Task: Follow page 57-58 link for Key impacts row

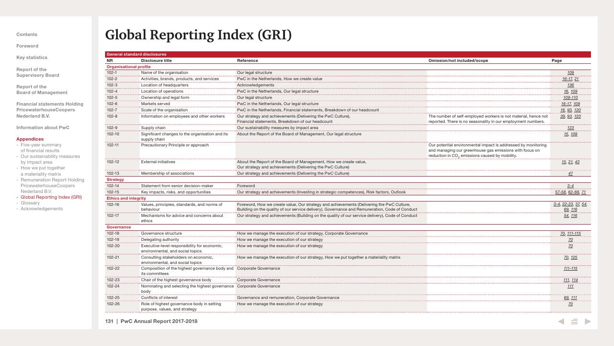Action: [560, 192]
